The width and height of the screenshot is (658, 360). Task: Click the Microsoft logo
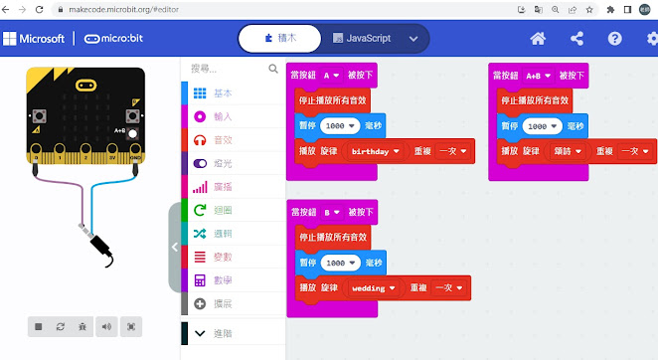click(x=34, y=39)
